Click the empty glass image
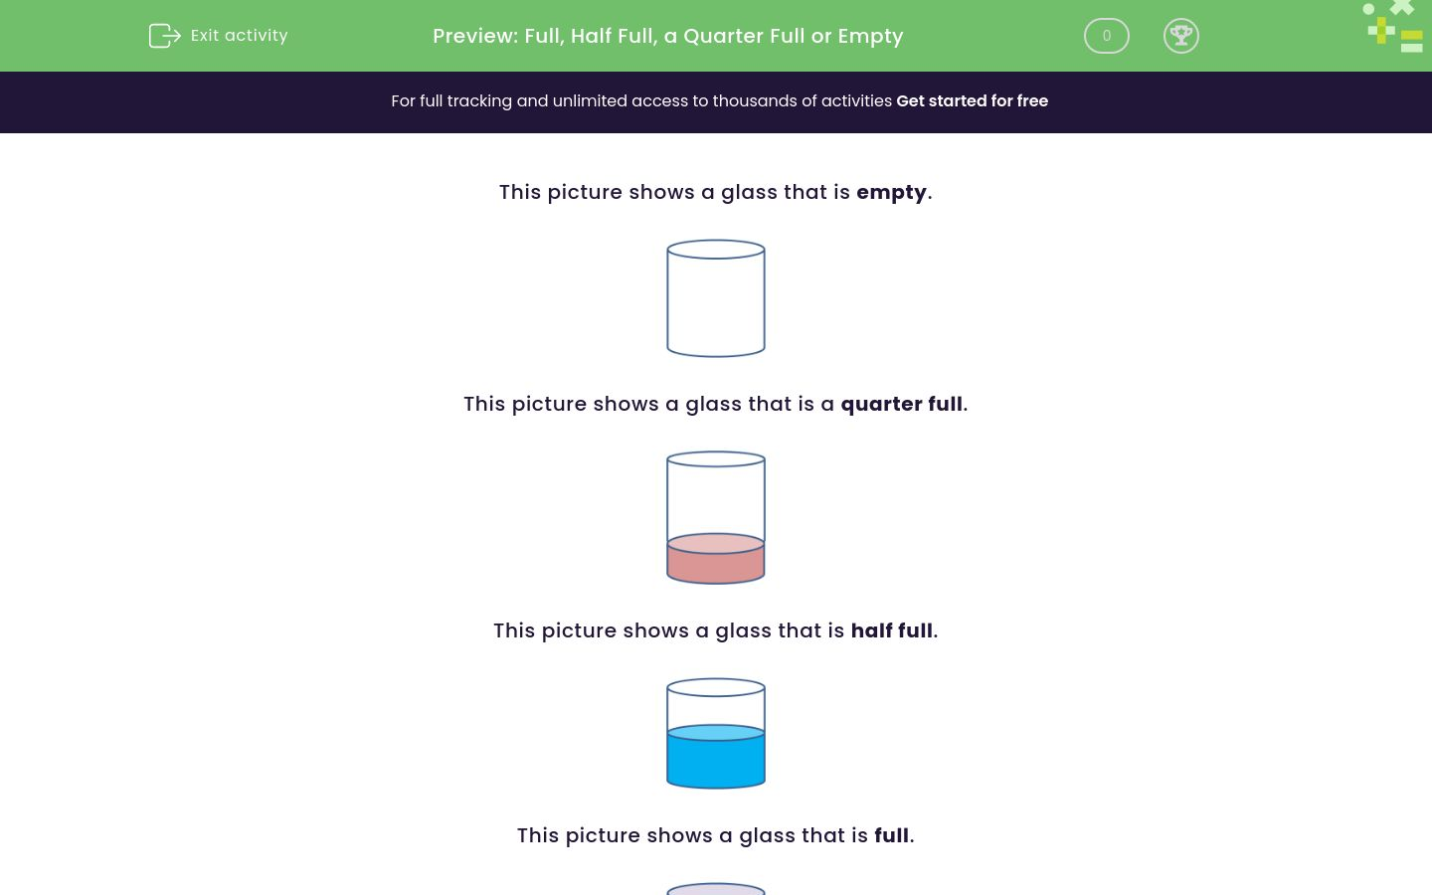The height and width of the screenshot is (895, 1432). [716, 298]
